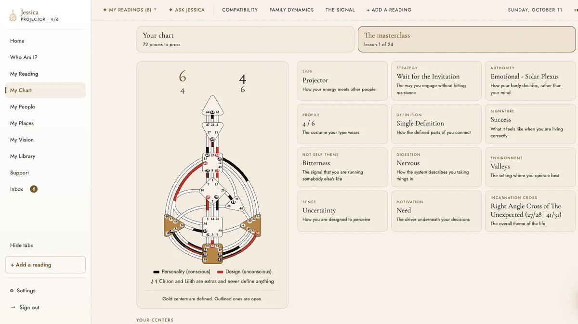Open the Authority: Emotional - Solar Plexus card

[x=530, y=81]
